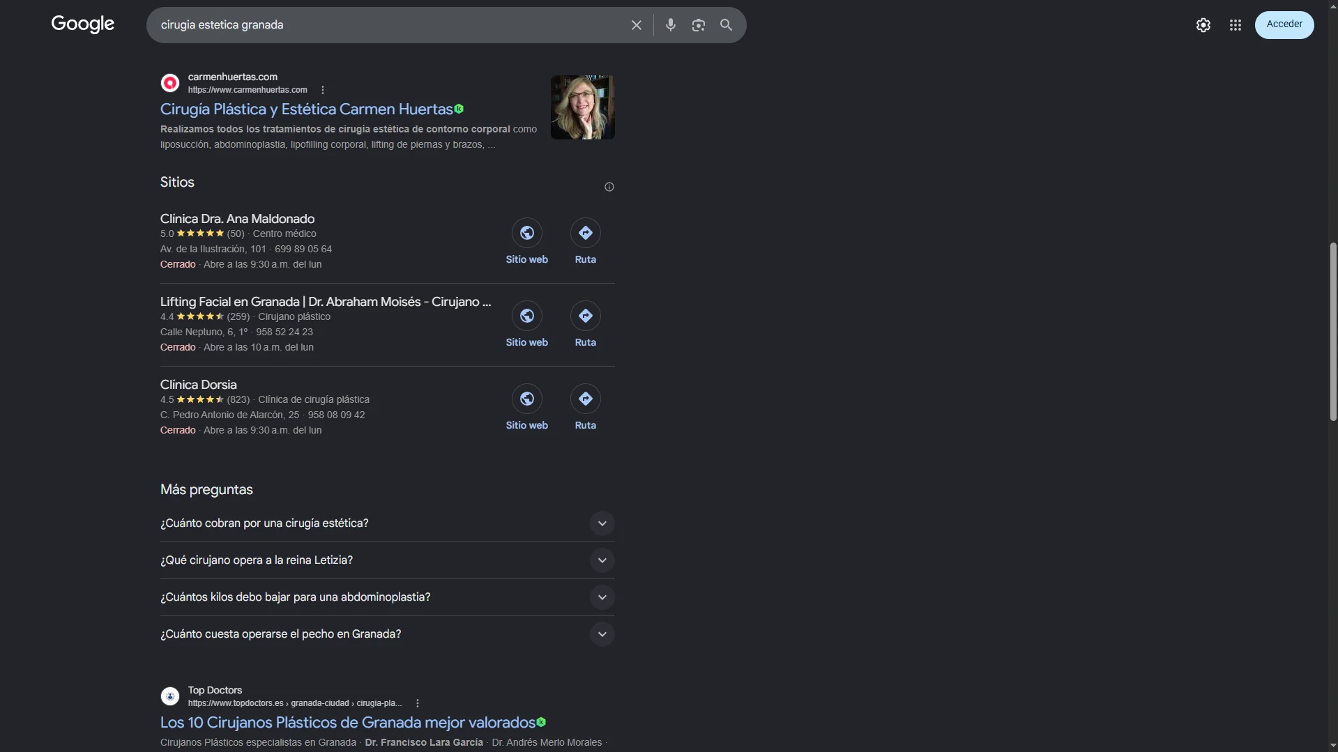The width and height of the screenshot is (1338, 752).
Task: Click the Top Doctors site favicon
Action: click(x=170, y=696)
